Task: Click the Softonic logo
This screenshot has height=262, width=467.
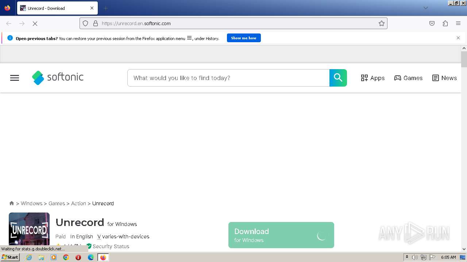Action: click(58, 78)
